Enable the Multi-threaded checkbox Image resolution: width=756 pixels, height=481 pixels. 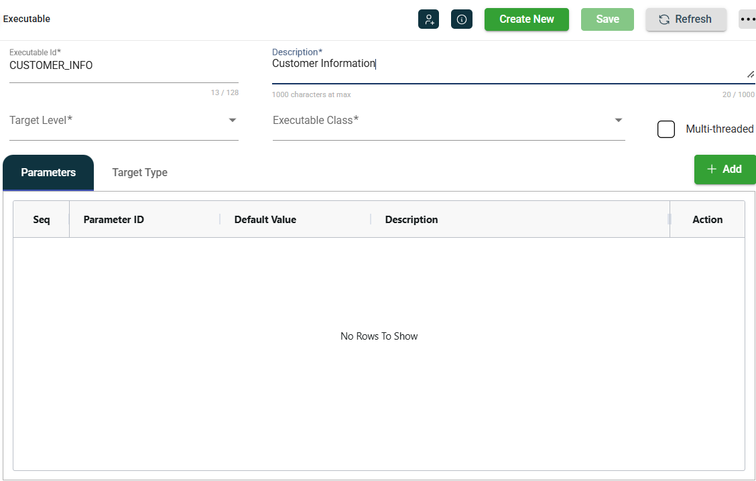point(666,129)
